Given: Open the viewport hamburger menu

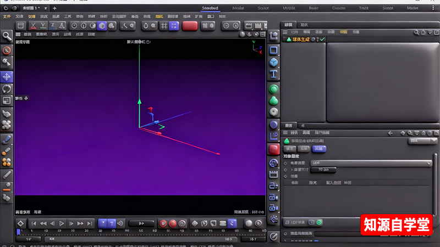Looking at the screenshot, I should (x=19, y=34).
